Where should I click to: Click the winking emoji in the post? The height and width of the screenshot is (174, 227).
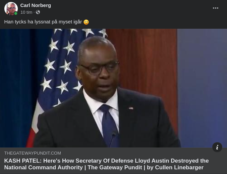86,22
